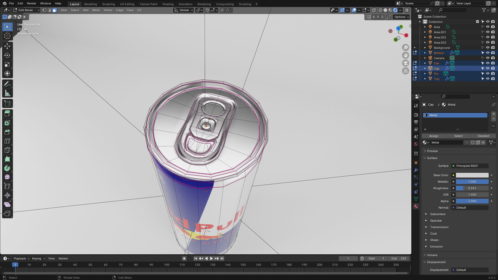Select the Inset Faces tool
This screenshot has width=498, height=280.
(7, 123)
